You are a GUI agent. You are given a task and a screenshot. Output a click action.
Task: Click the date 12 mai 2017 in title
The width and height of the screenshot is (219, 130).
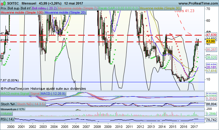(74, 3)
